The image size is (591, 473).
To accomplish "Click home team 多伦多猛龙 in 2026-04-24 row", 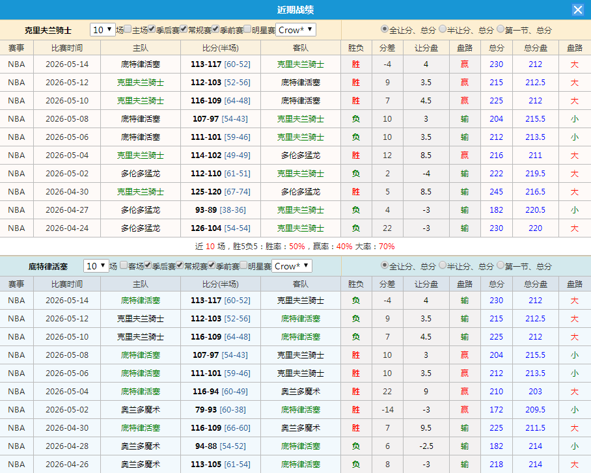I will click(x=141, y=228).
